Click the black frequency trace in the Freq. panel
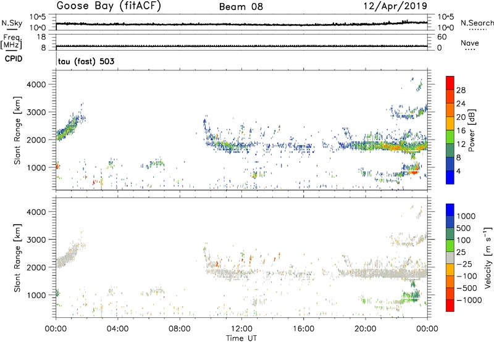 (x=241, y=46)
